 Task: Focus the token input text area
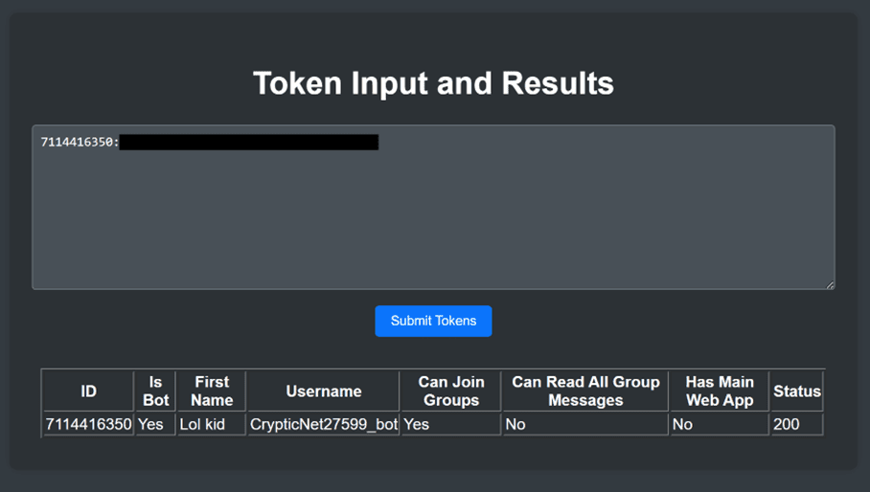click(x=433, y=220)
